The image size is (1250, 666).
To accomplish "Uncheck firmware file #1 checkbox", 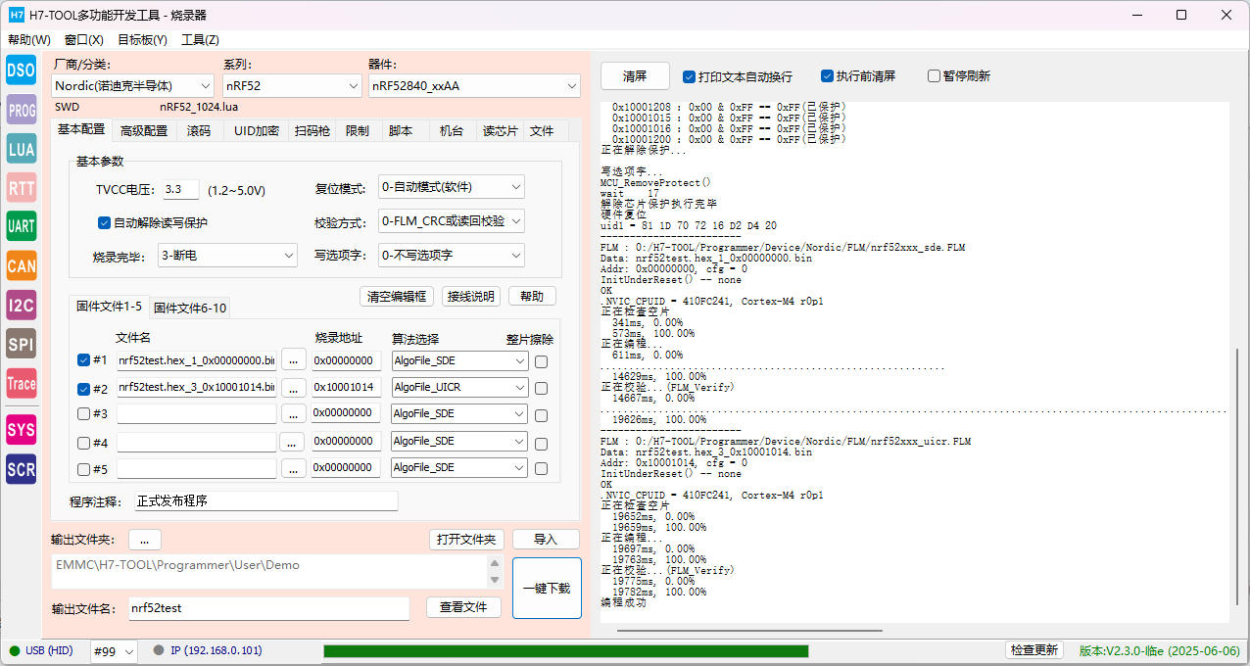I will pos(84,360).
